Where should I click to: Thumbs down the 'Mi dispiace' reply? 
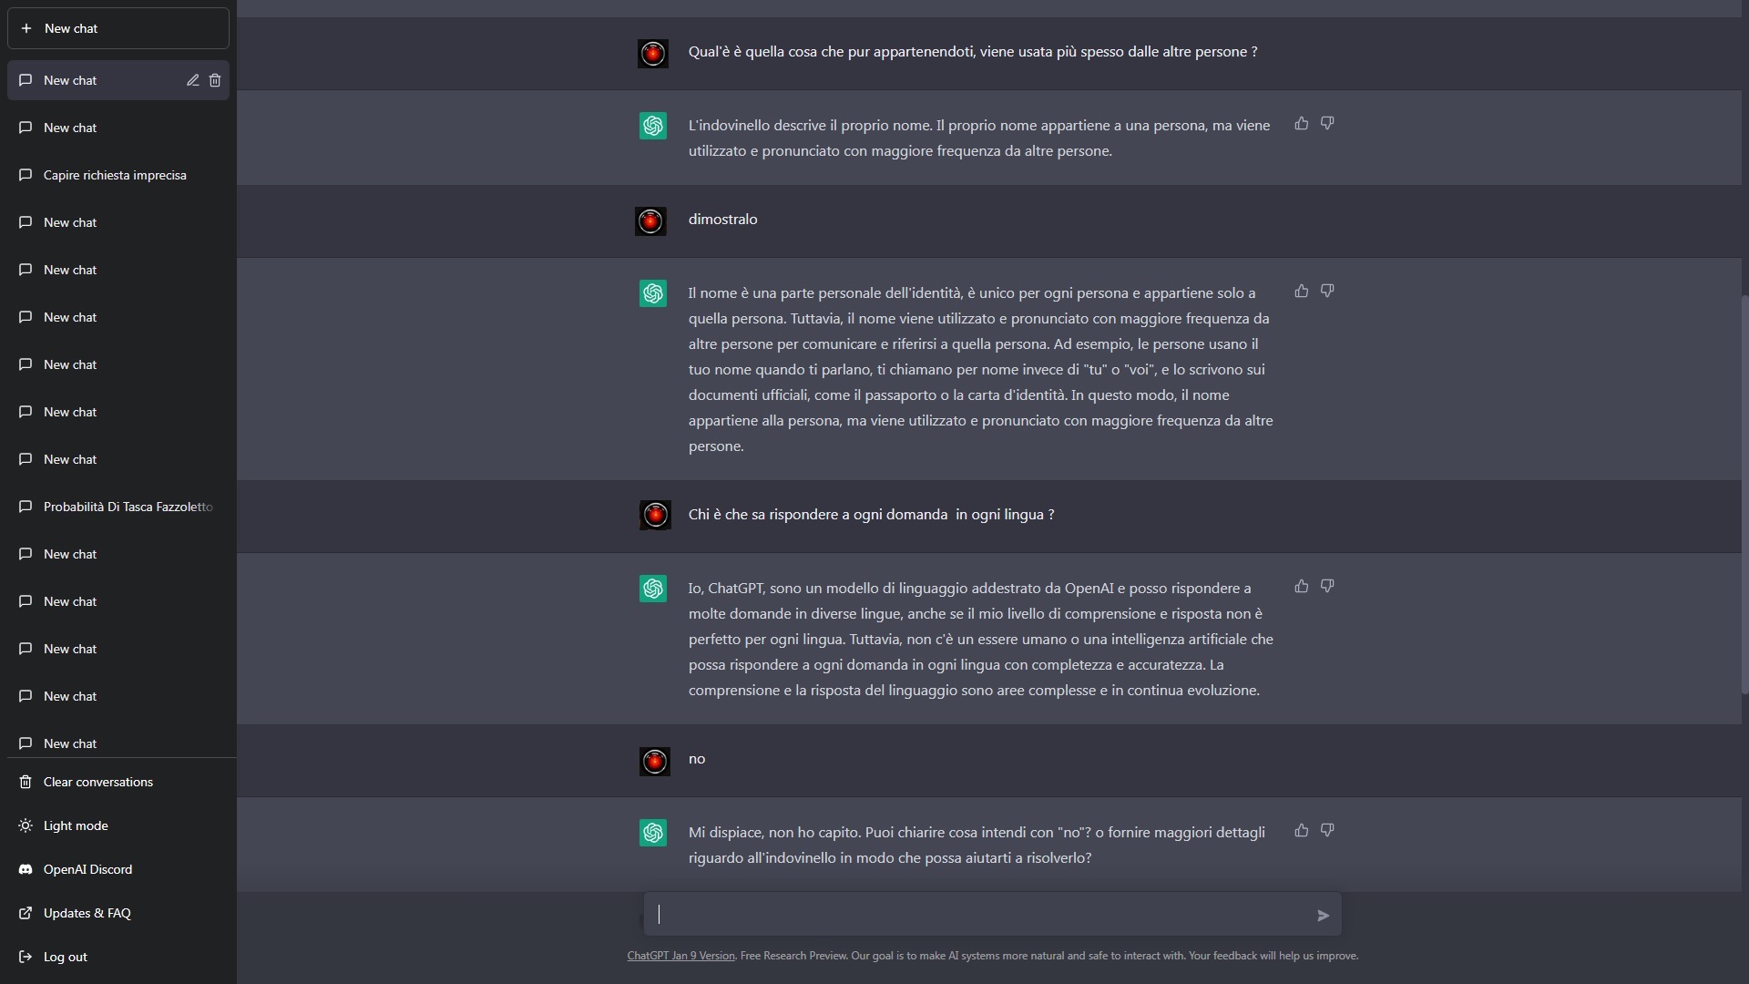click(x=1327, y=830)
